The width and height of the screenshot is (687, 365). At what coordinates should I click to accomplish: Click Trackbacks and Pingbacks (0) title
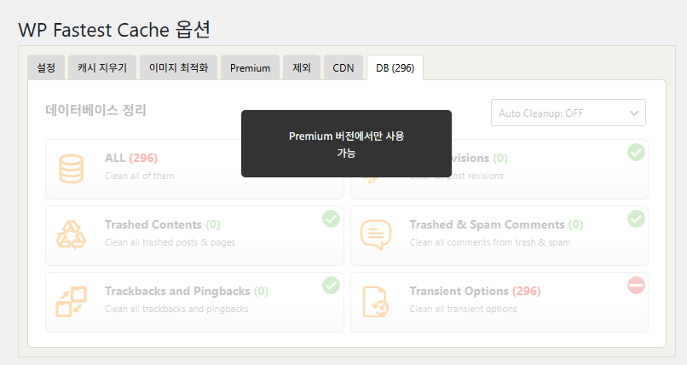click(x=186, y=292)
